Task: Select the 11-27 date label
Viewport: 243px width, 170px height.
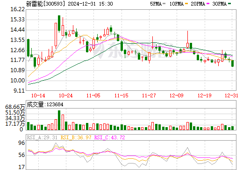Action: pyautogui.click(x=149, y=95)
